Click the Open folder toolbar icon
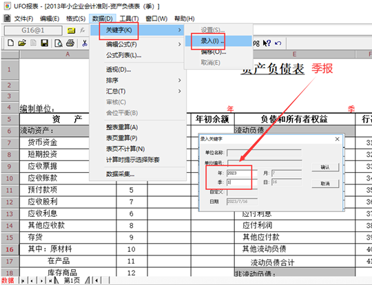This screenshot has width=372, height=285. (22, 43)
